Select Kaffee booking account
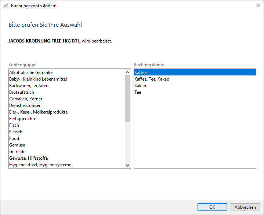Viewport: 264px width, 215px height. (x=141, y=73)
